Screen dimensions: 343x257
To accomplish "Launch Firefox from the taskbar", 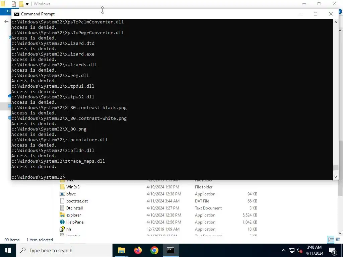I will (138, 250).
